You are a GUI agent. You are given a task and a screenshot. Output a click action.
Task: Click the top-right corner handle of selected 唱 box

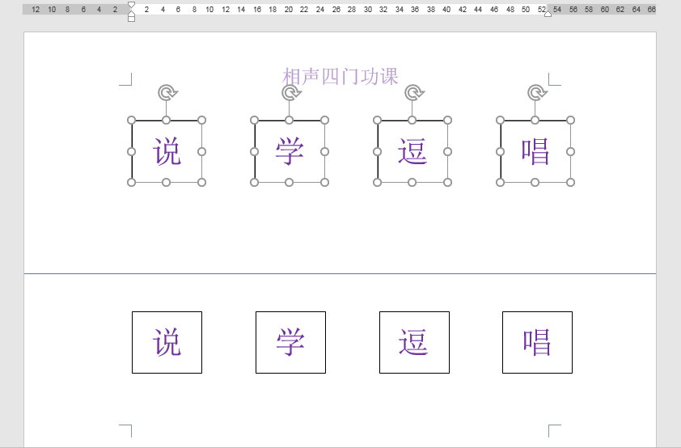pyautogui.click(x=571, y=120)
